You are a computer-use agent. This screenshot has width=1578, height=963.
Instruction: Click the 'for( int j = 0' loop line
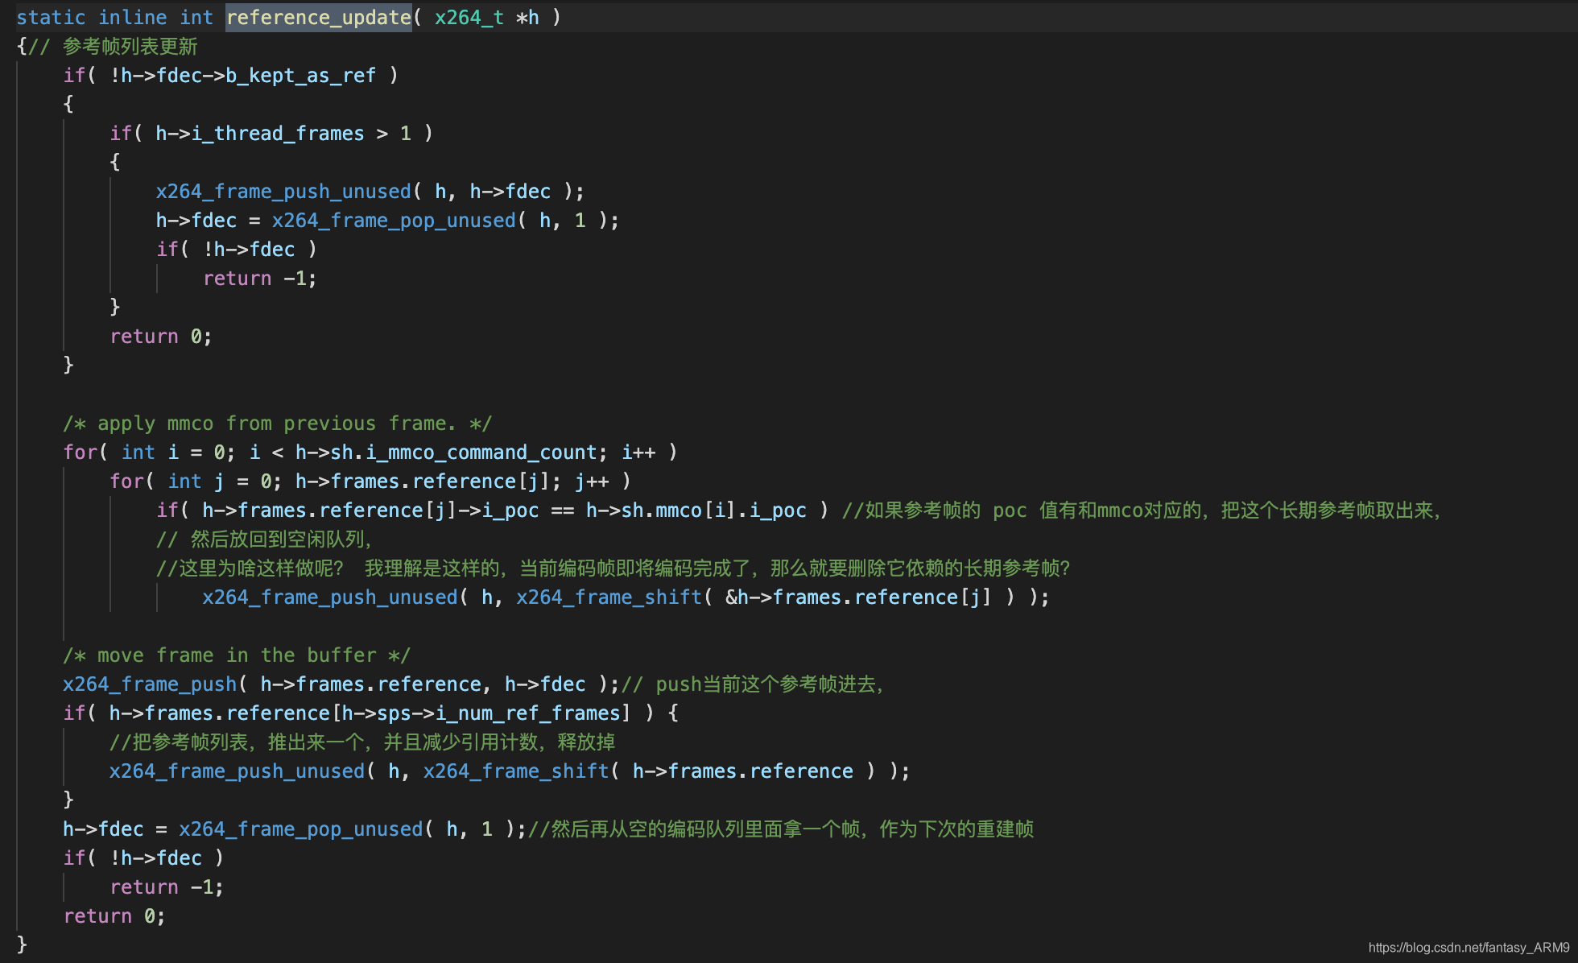tap(370, 481)
